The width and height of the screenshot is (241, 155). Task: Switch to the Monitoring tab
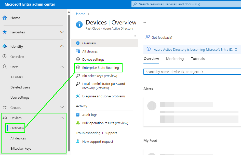pos(175,59)
